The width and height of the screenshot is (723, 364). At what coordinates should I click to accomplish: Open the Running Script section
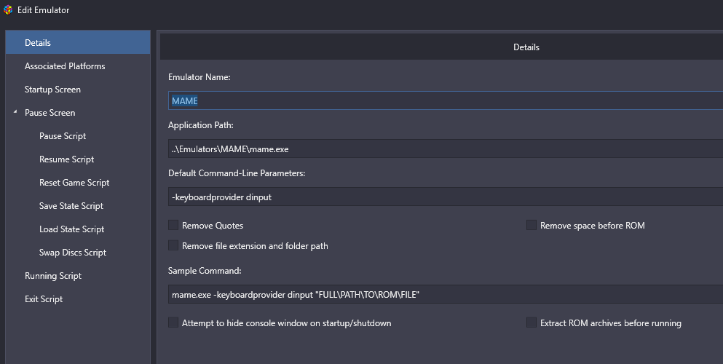[53, 275]
